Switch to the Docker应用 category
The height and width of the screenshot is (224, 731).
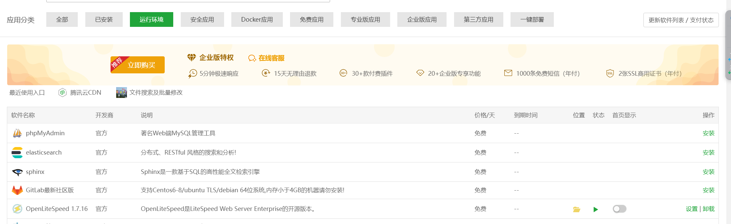click(257, 20)
